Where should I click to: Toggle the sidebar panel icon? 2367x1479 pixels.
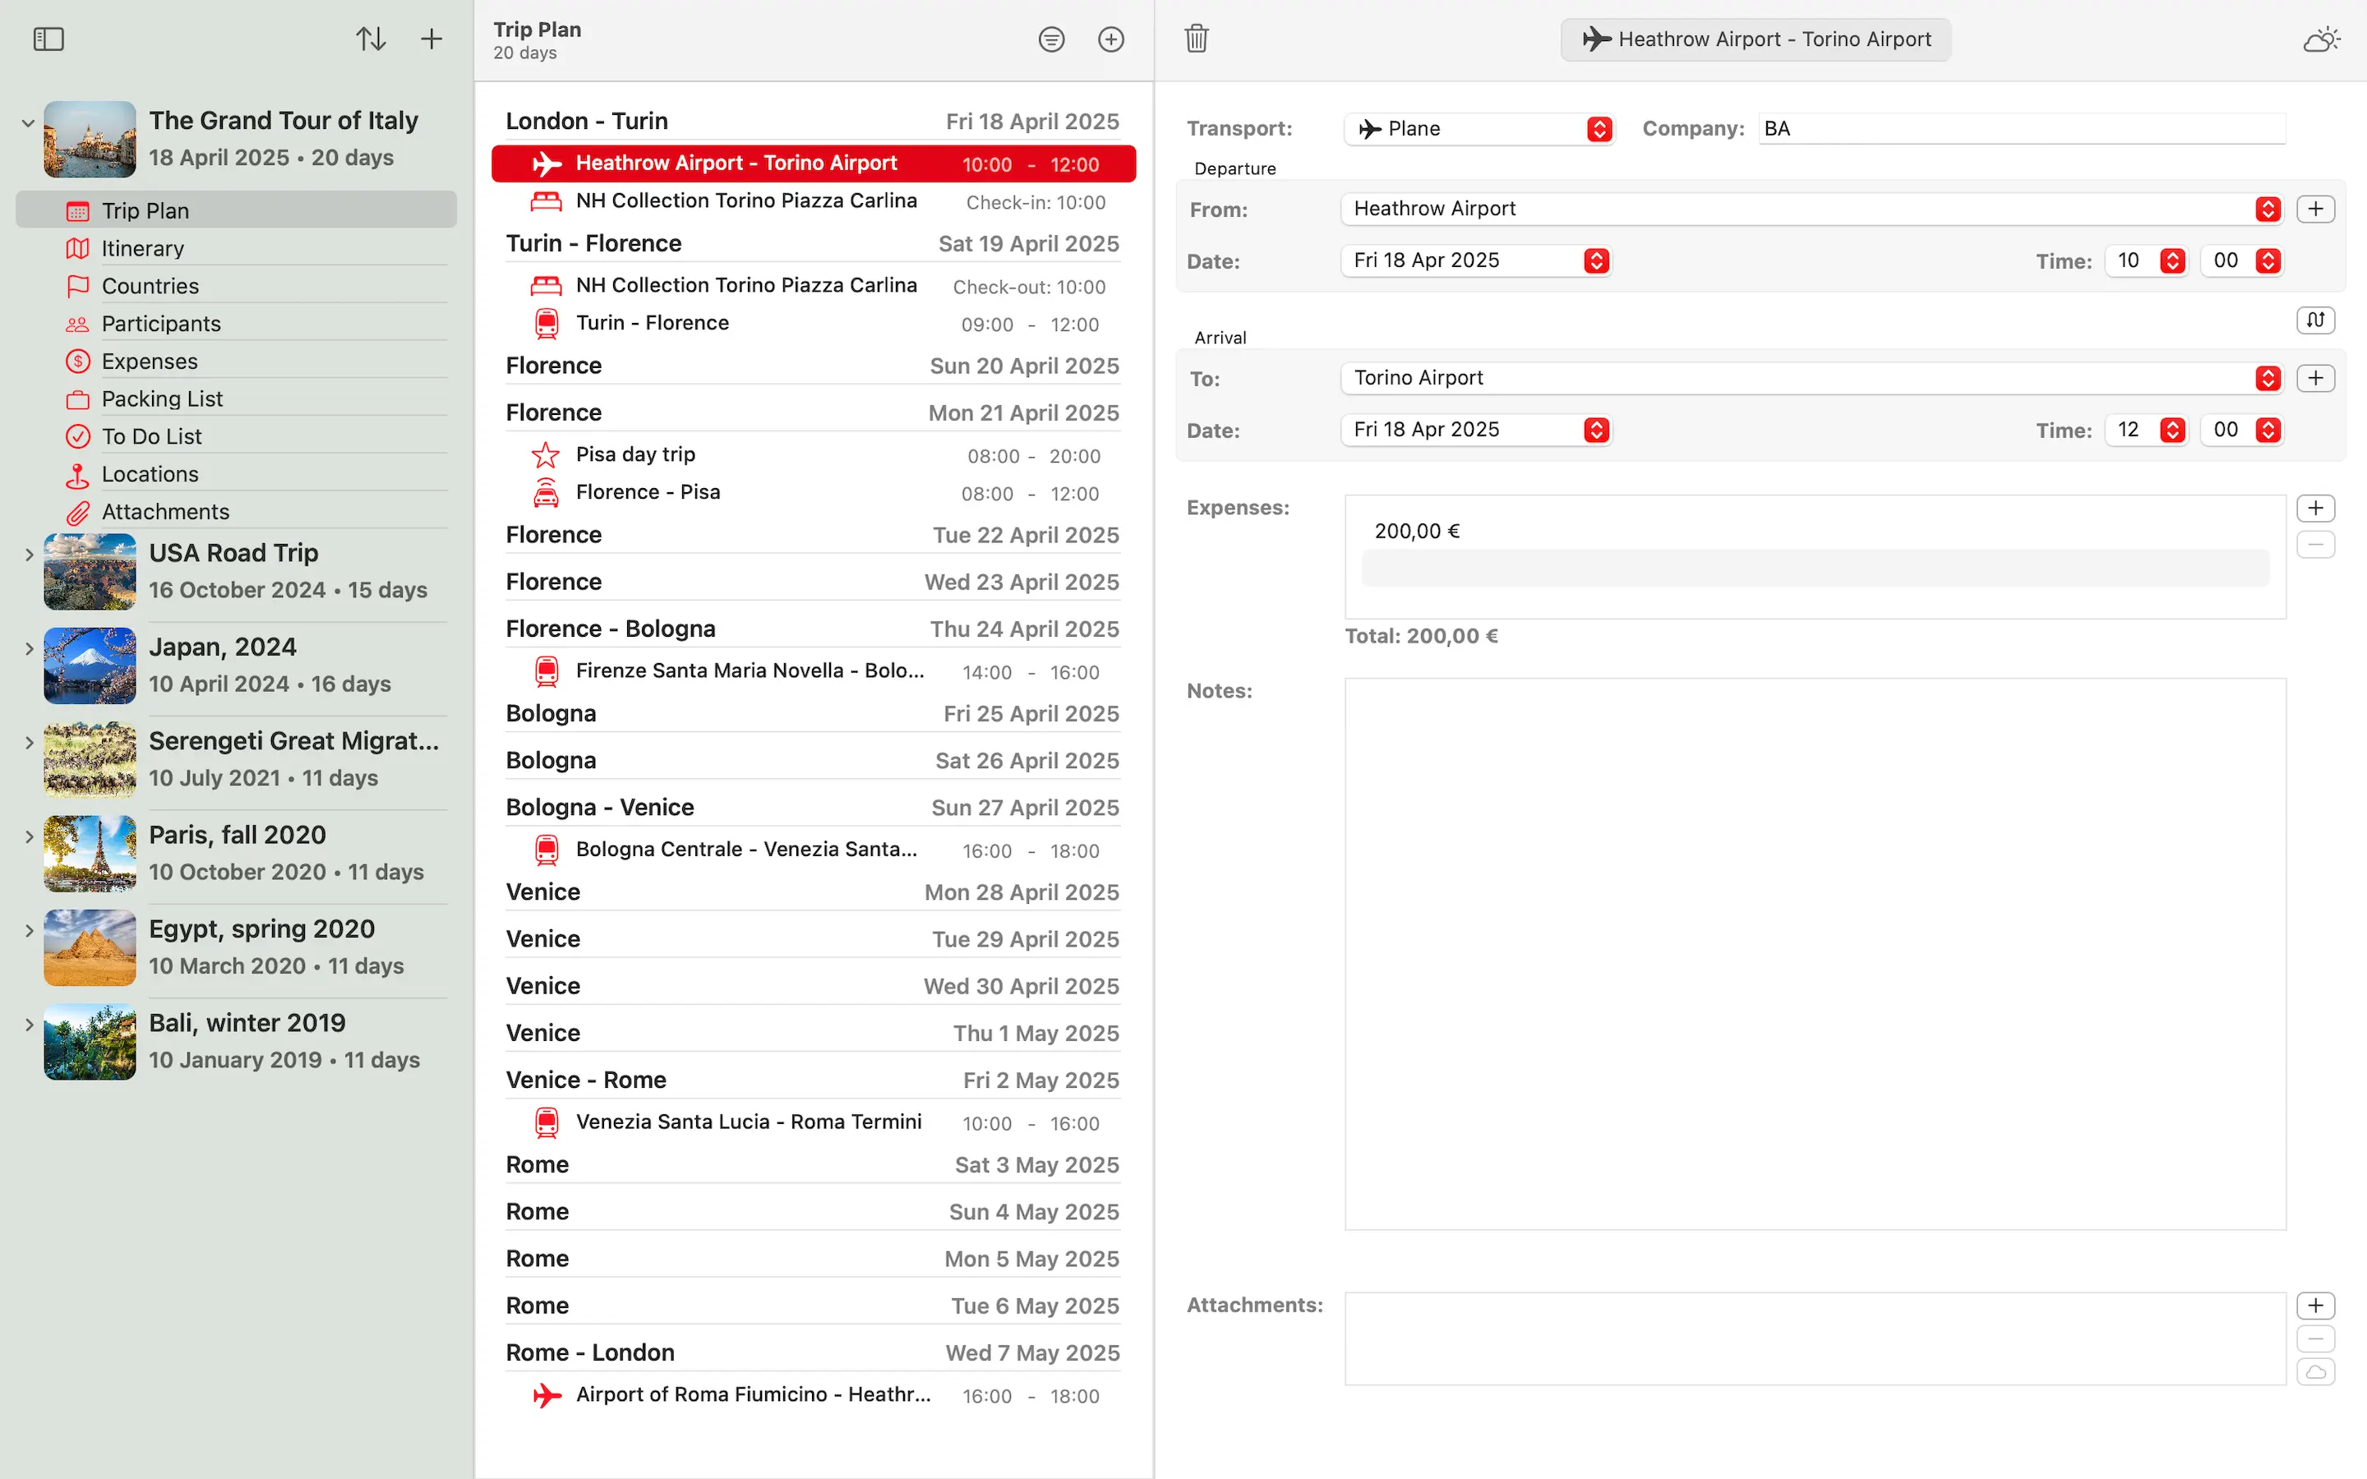[48, 39]
